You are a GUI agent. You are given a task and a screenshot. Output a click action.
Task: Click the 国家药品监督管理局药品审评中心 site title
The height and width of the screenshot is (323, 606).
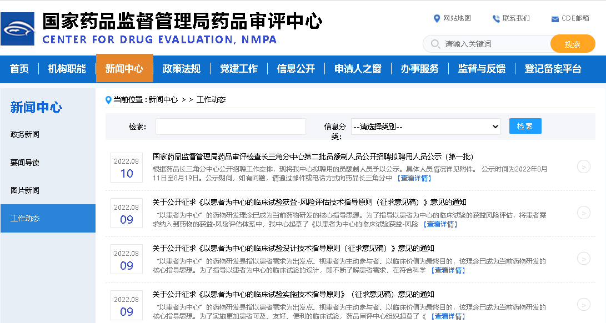(x=182, y=21)
